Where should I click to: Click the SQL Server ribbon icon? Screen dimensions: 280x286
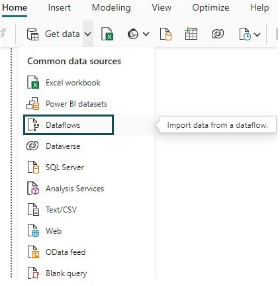(165, 34)
